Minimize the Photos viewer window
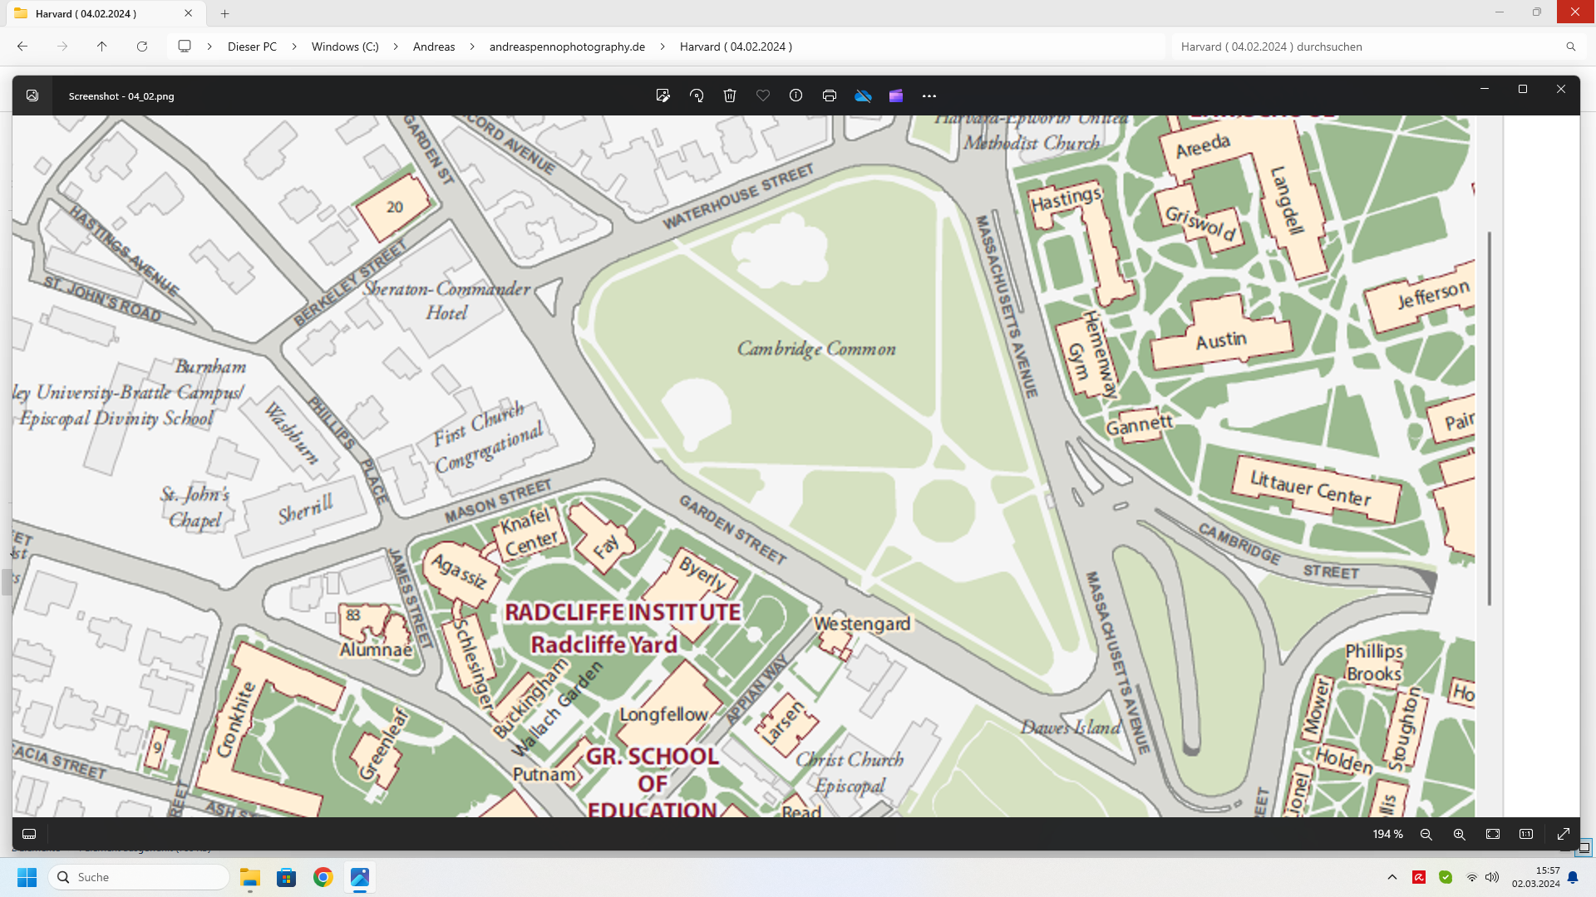 1485,89
